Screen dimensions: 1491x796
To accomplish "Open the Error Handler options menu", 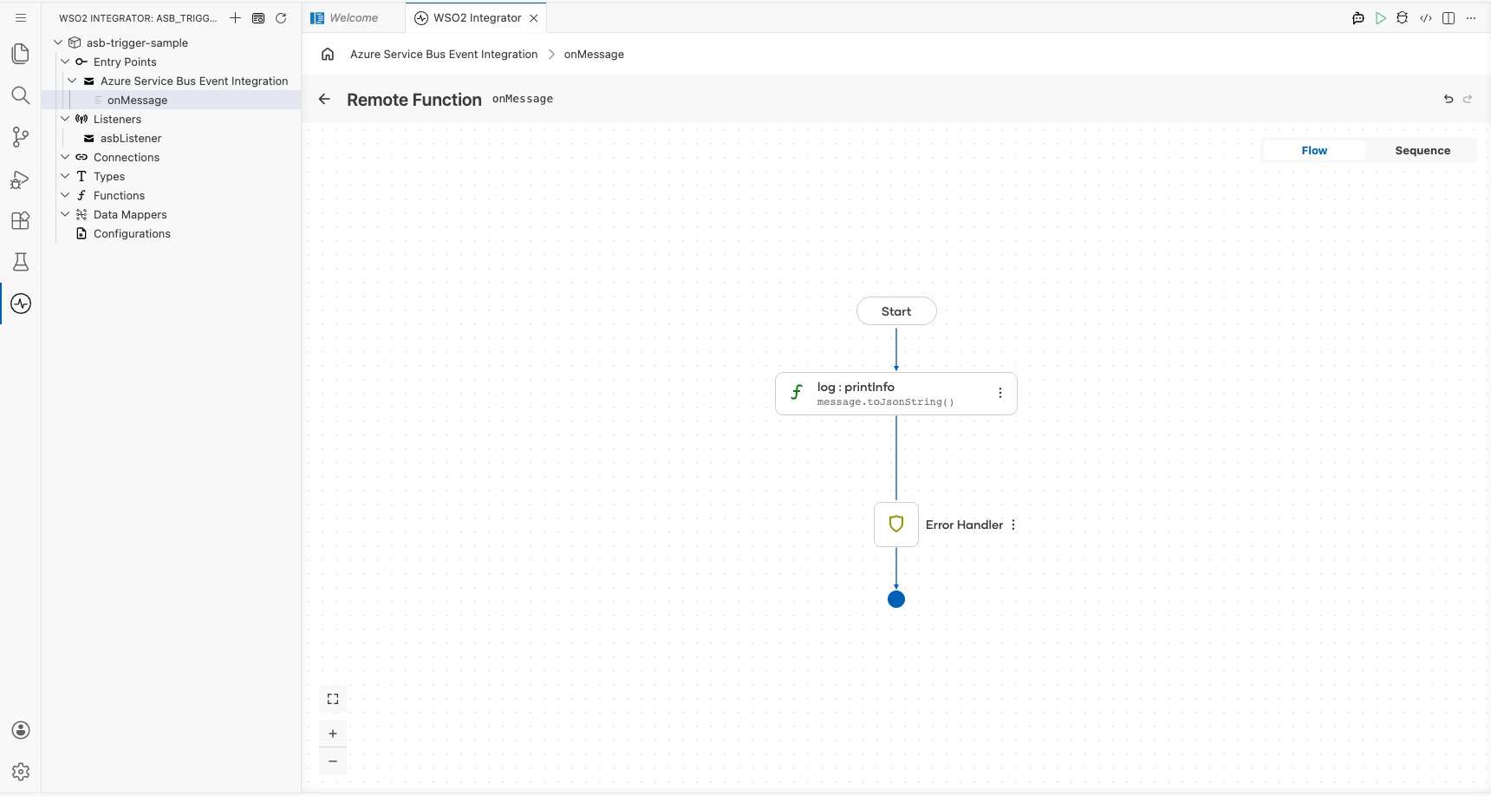I will pos(1013,525).
